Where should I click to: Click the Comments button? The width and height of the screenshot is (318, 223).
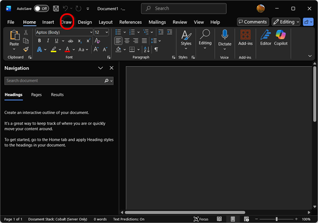(x=252, y=22)
